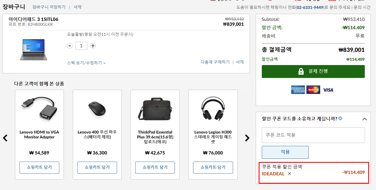Collapse the coupon code section chevron

(364, 119)
